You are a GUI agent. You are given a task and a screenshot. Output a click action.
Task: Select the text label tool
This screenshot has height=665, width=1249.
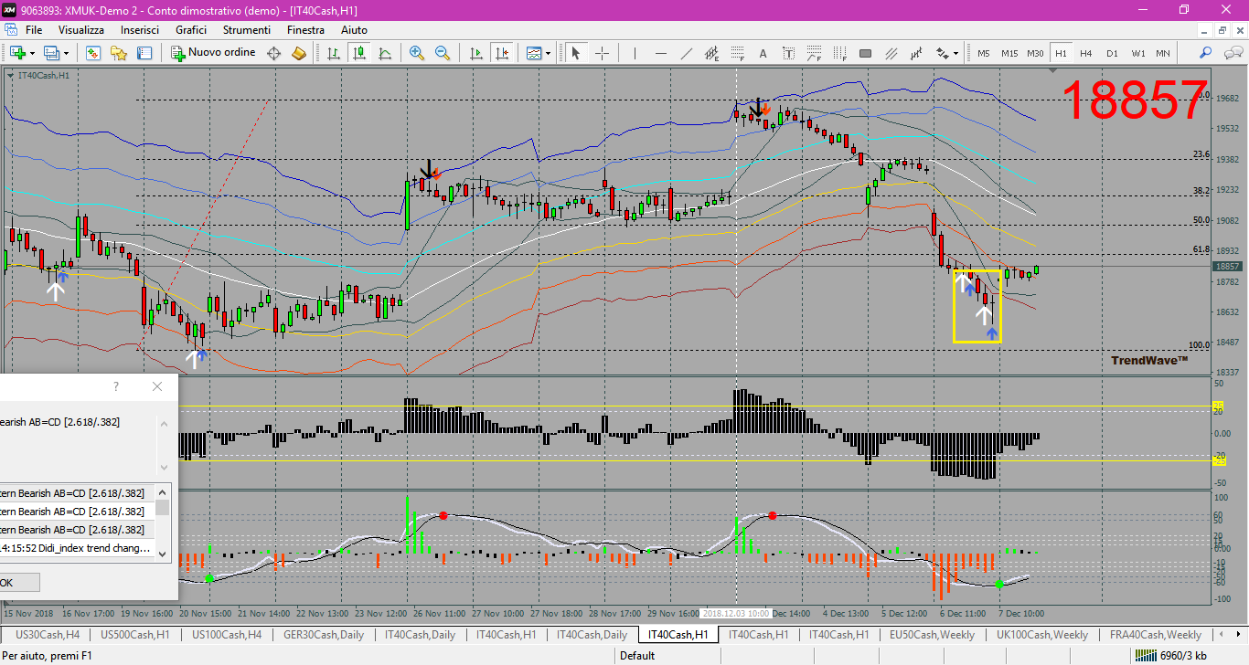[x=763, y=53]
